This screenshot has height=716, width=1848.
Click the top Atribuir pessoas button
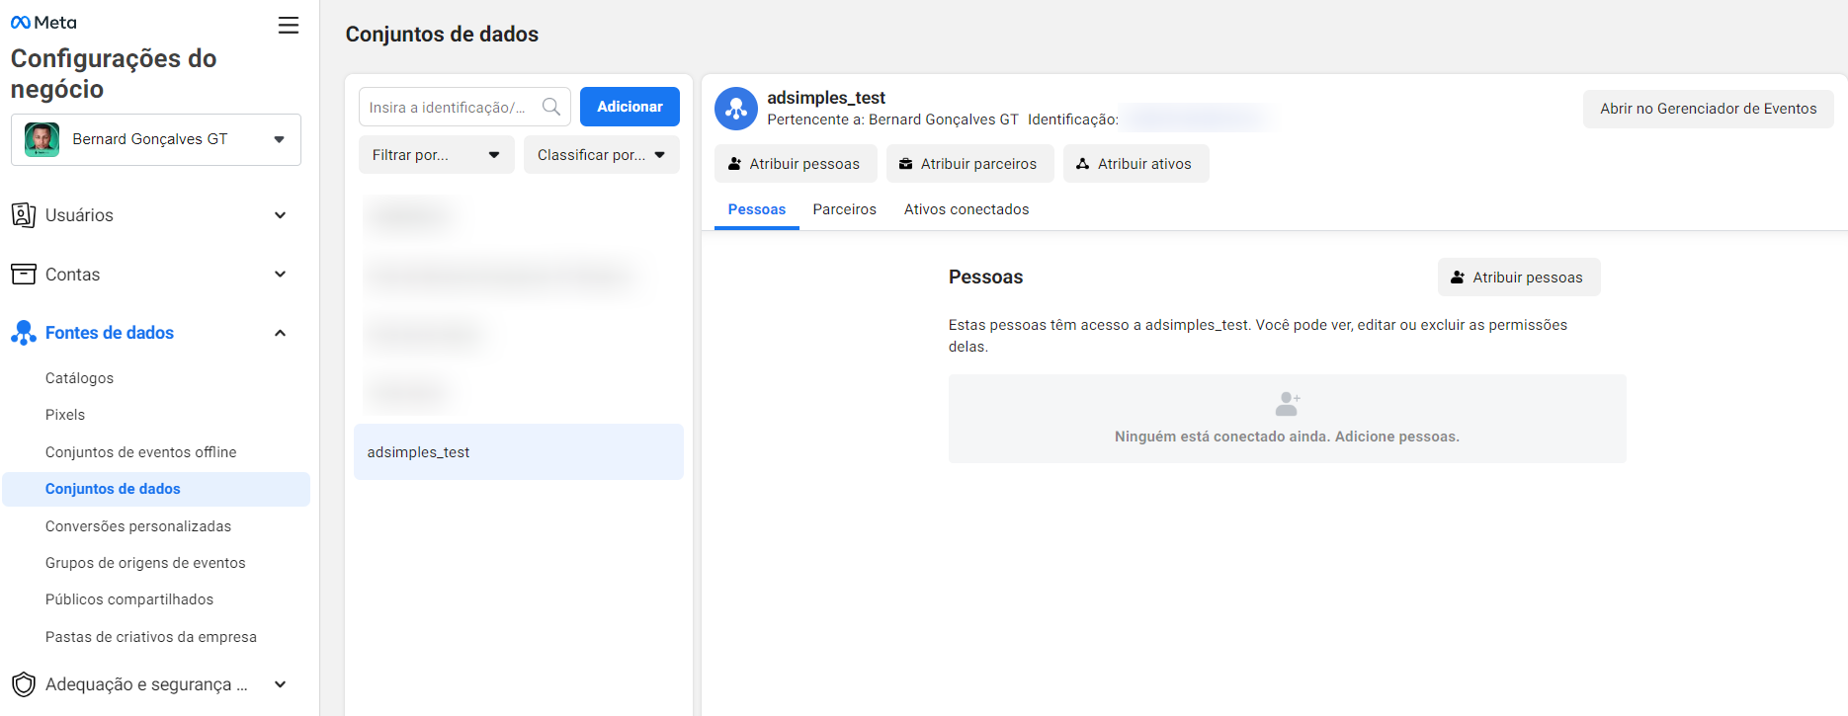[796, 164]
